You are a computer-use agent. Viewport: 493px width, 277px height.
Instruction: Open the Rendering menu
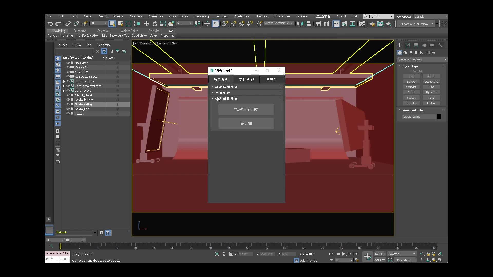click(201, 16)
